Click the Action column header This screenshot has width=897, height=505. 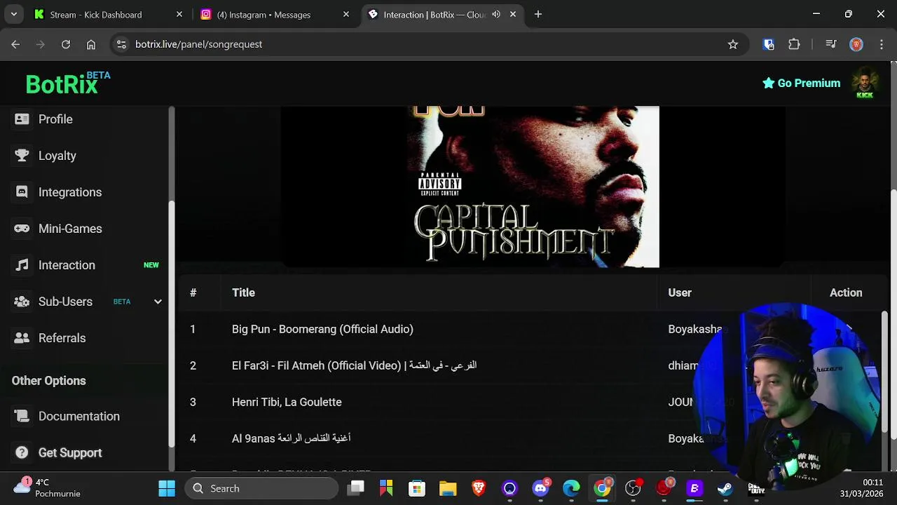coord(846,292)
